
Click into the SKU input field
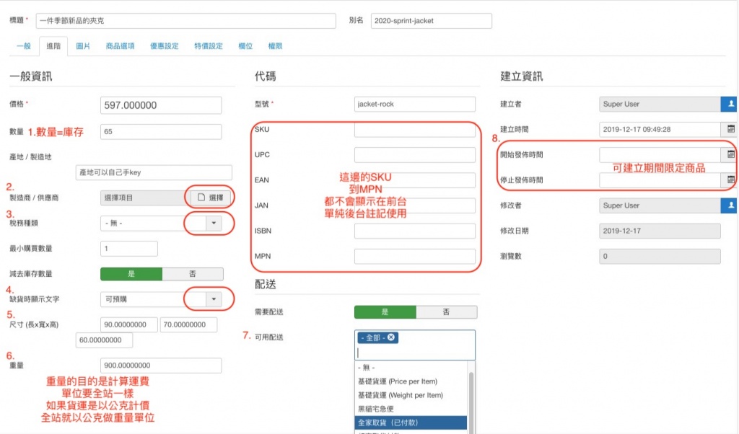tap(414, 130)
